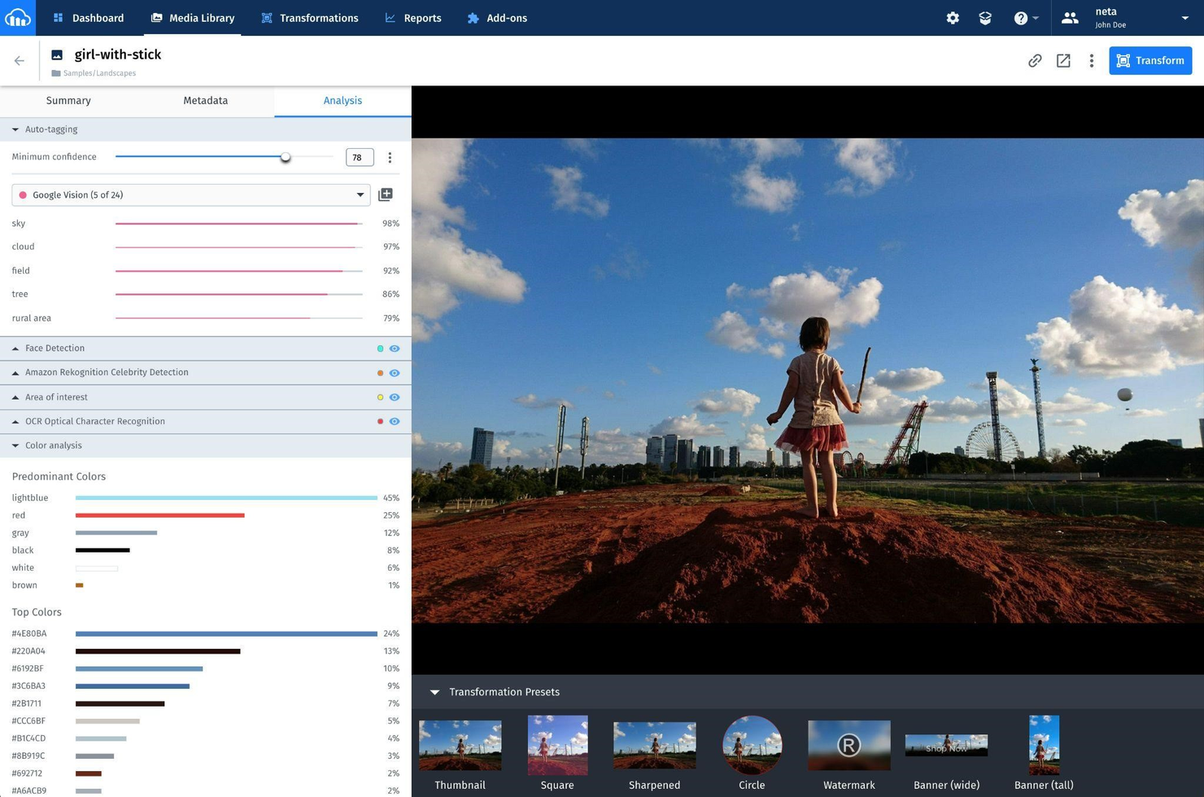The width and height of the screenshot is (1204, 797).
Task: Go back using the left arrow
Action: click(x=20, y=60)
